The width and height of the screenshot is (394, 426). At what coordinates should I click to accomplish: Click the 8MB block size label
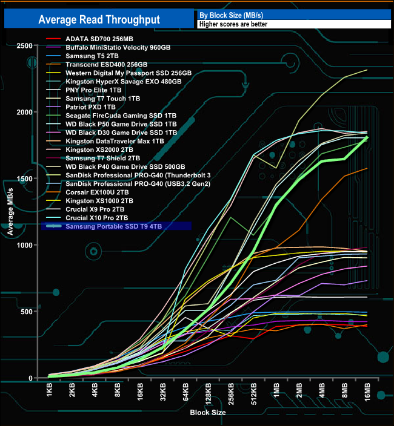[344, 390]
